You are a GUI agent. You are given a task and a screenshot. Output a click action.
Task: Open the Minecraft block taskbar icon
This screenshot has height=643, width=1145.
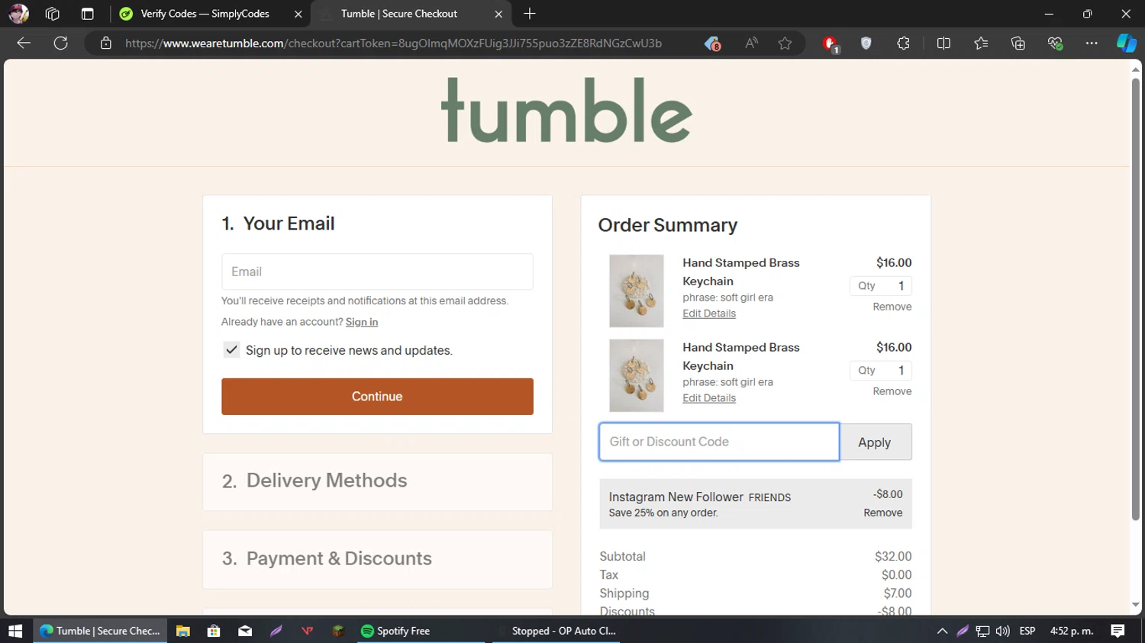click(x=338, y=631)
